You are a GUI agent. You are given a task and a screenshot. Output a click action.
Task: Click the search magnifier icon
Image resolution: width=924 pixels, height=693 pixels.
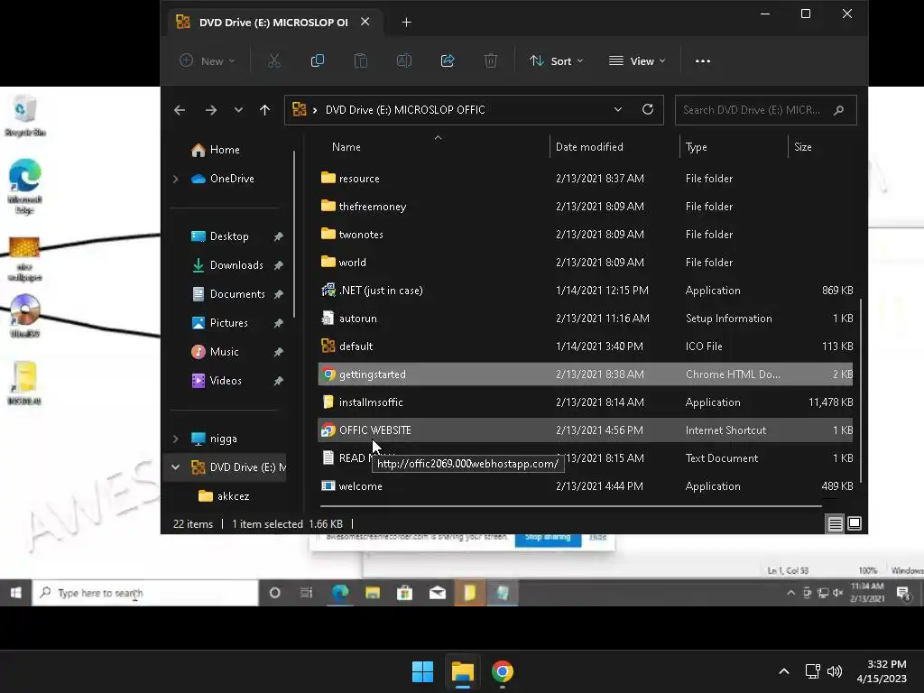[838, 110]
